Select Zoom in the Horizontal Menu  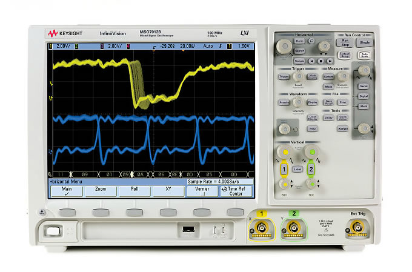point(99,191)
